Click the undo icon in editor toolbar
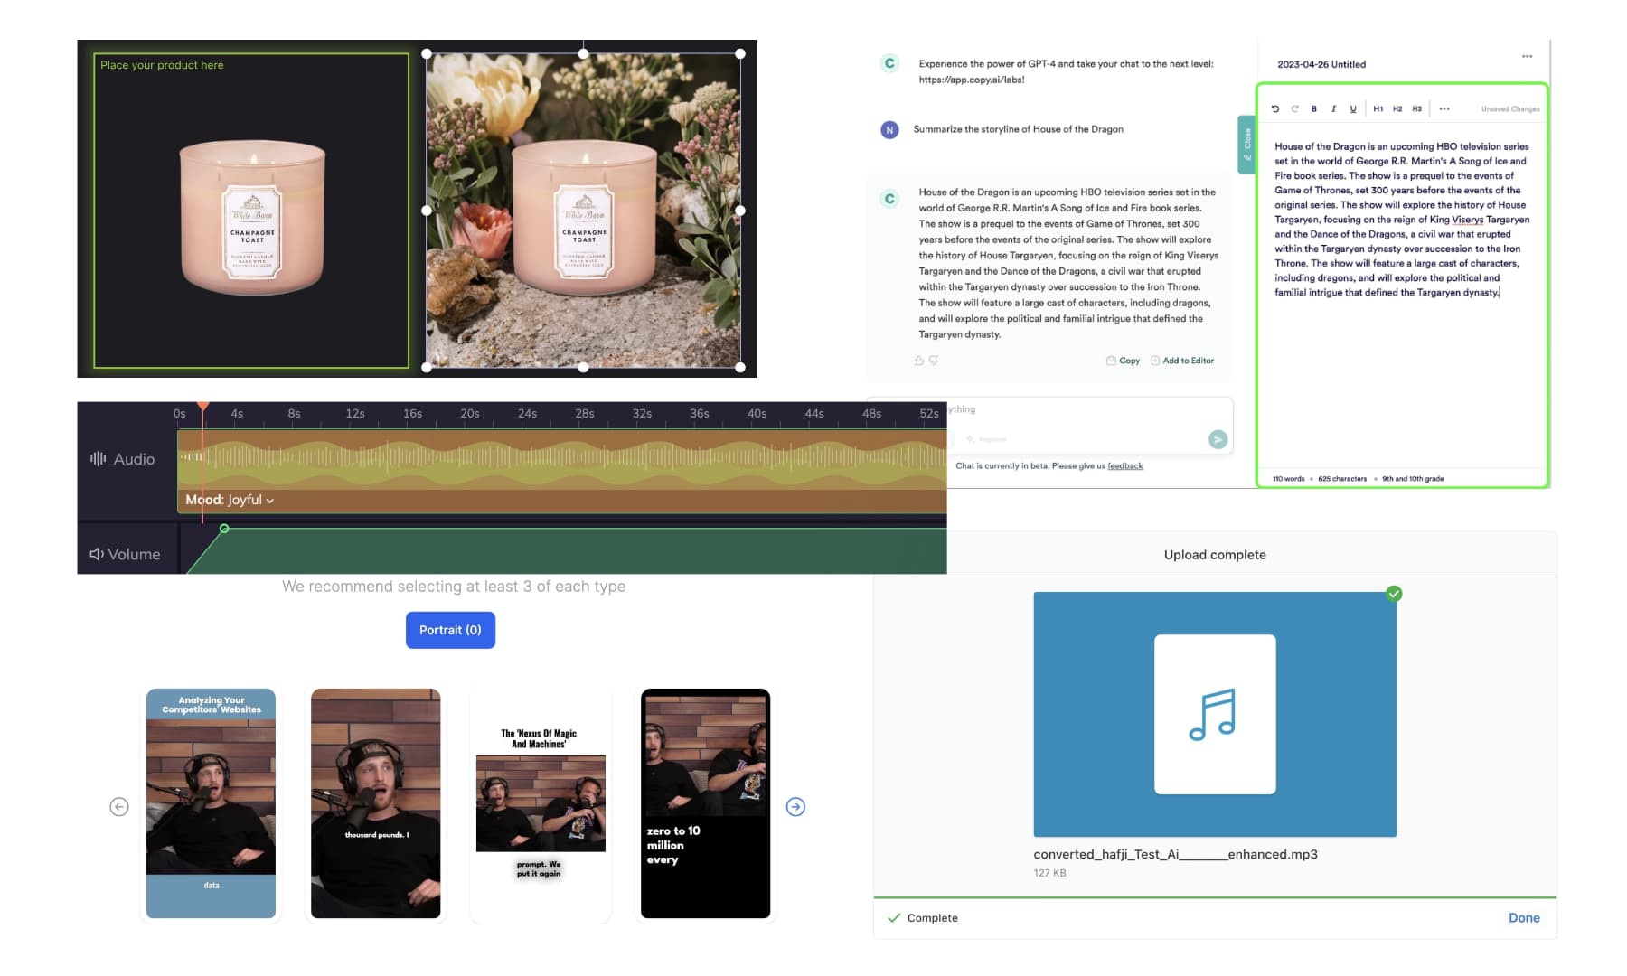This screenshot has height=976, width=1627. click(x=1275, y=108)
